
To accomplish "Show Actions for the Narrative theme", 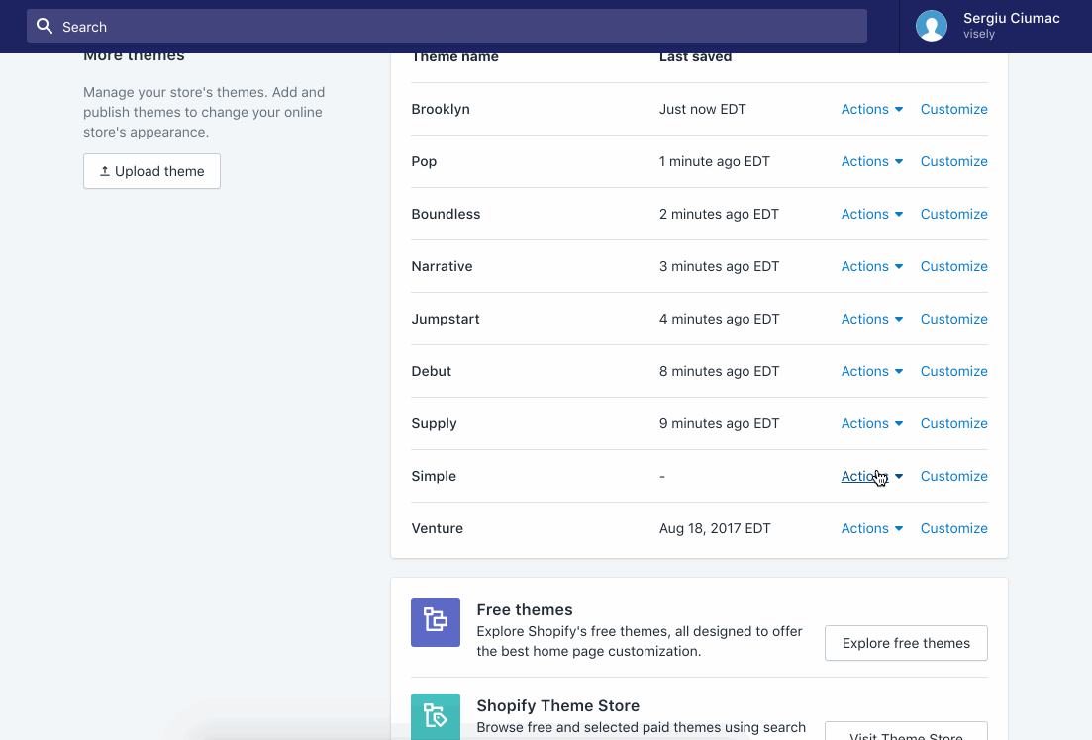I will [871, 267].
